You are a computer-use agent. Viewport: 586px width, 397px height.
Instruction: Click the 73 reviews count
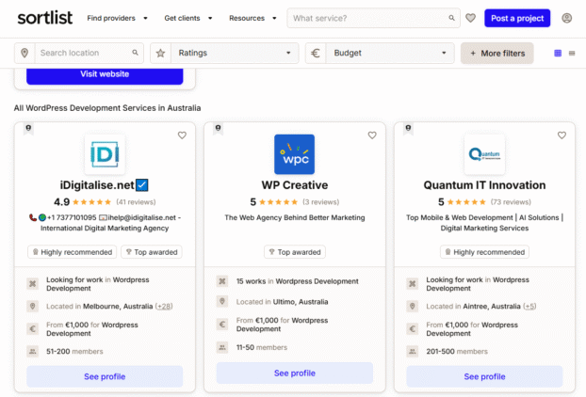511,202
